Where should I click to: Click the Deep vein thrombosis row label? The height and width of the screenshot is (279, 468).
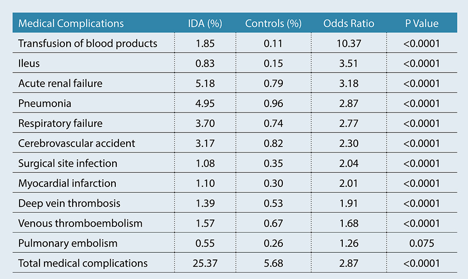point(69,203)
